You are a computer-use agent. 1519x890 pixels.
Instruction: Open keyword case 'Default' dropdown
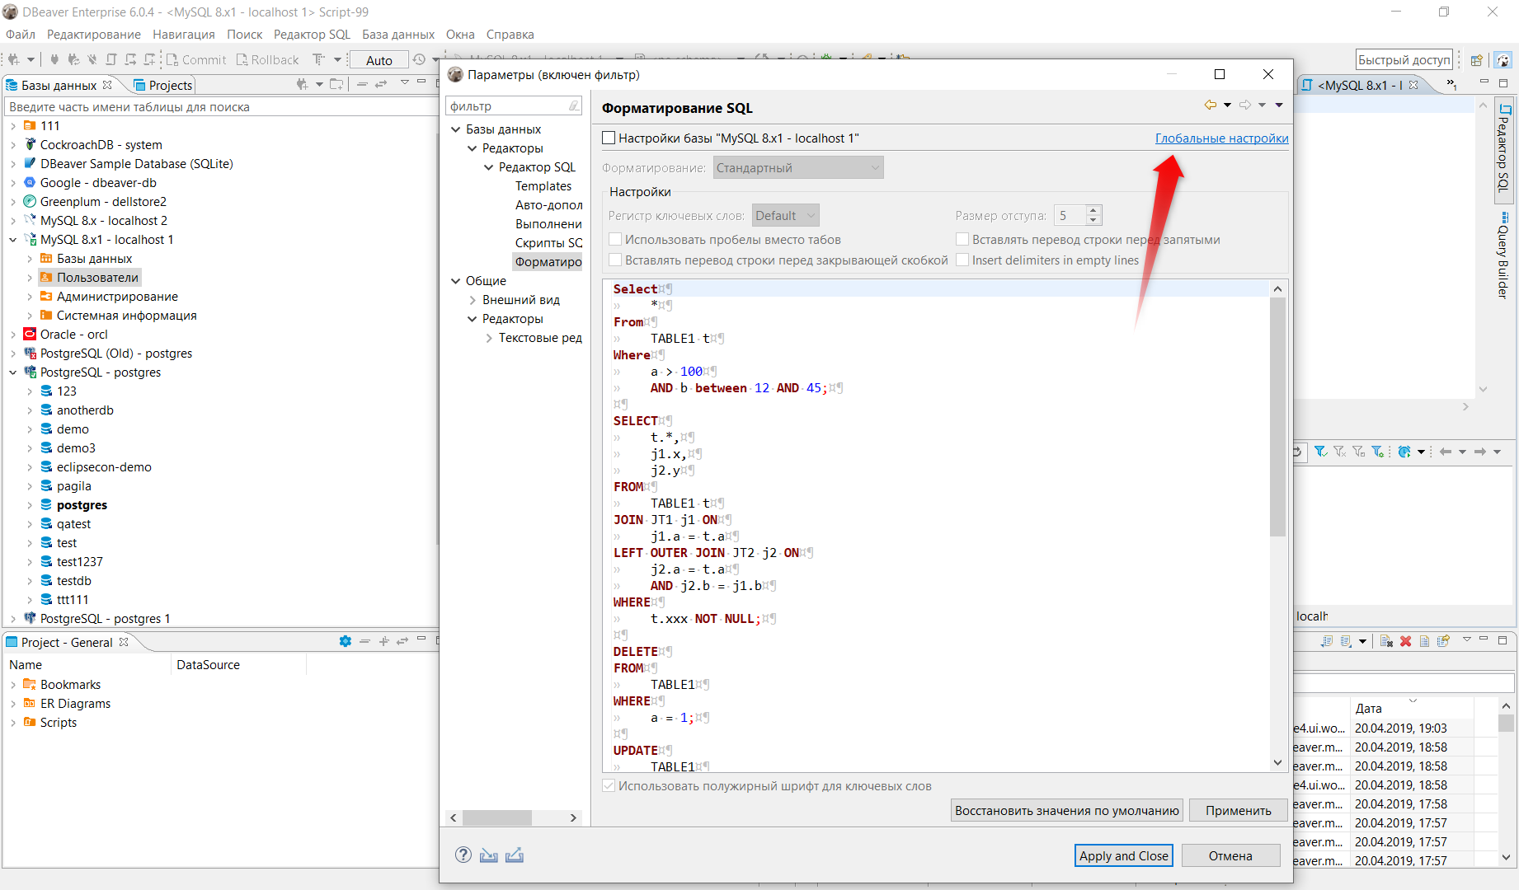[786, 215]
